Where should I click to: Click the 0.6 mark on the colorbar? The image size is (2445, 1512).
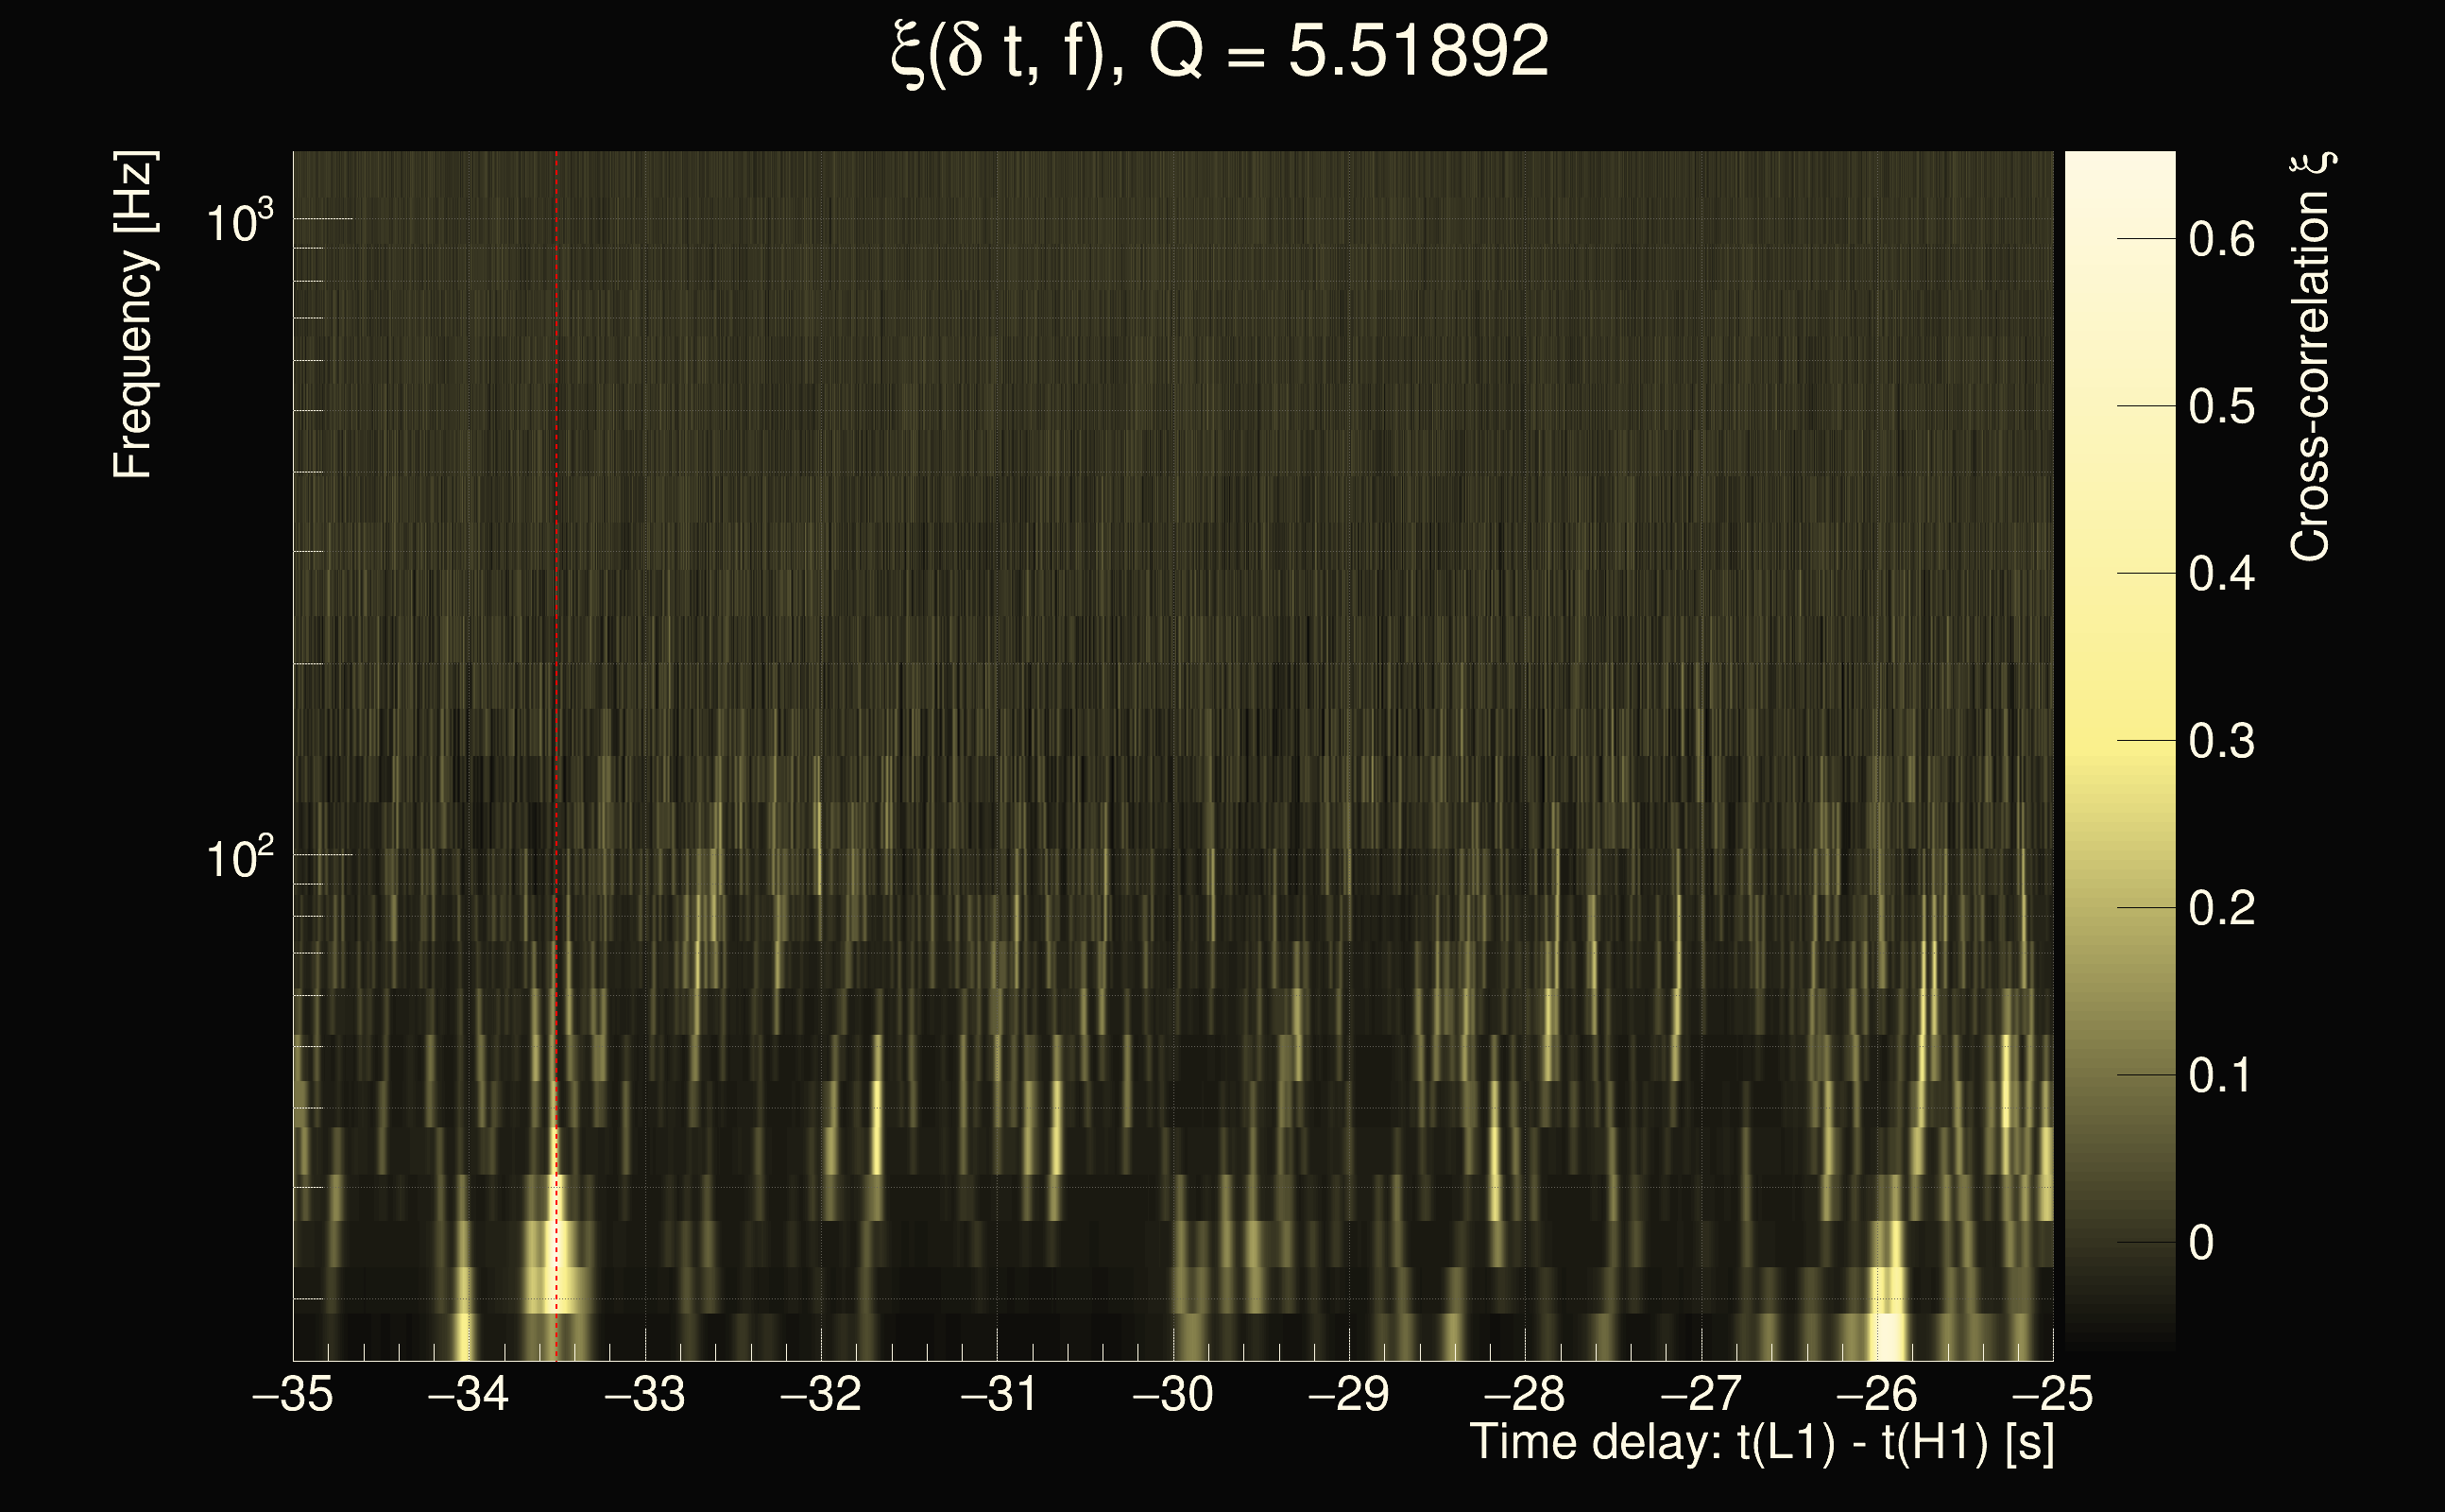tap(2221, 240)
